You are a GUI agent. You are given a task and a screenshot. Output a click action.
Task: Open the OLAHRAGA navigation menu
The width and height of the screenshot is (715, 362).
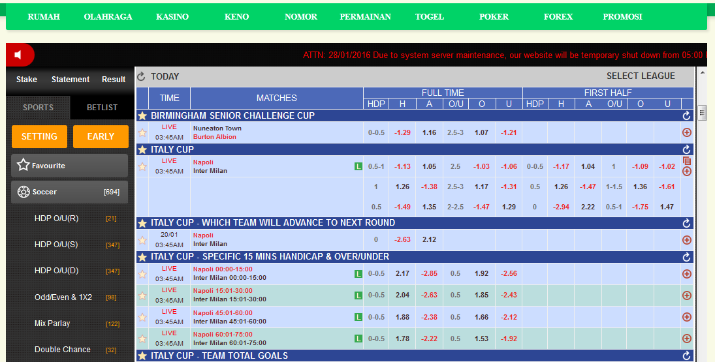coord(108,17)
